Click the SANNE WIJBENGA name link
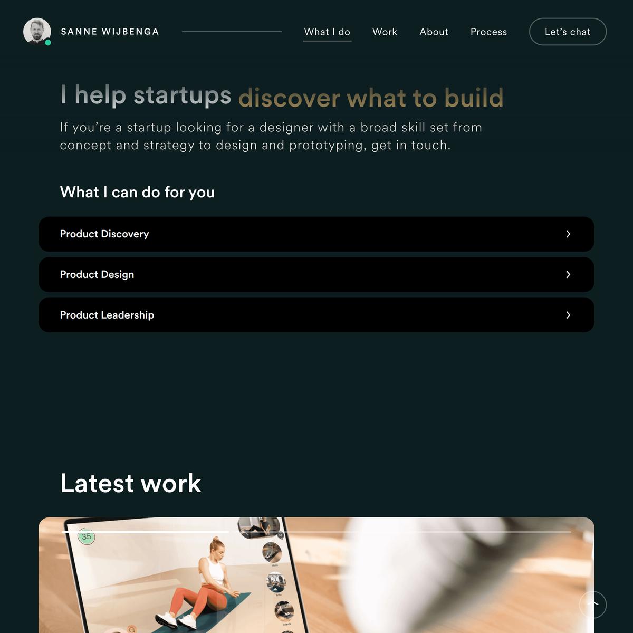The image size is (633, 633). click(x=110, y=32)
